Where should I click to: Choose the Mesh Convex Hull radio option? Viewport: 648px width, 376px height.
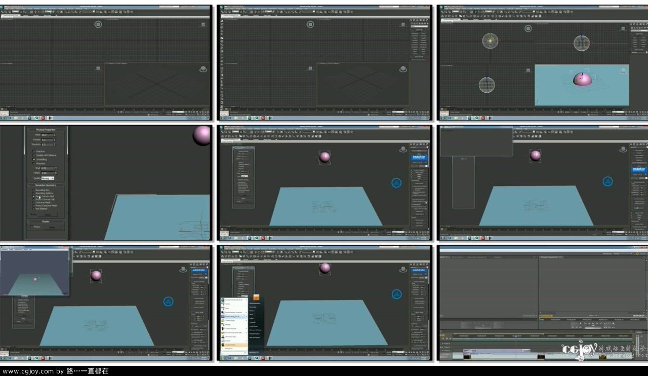pyautogui.click(x=33, y=196)
